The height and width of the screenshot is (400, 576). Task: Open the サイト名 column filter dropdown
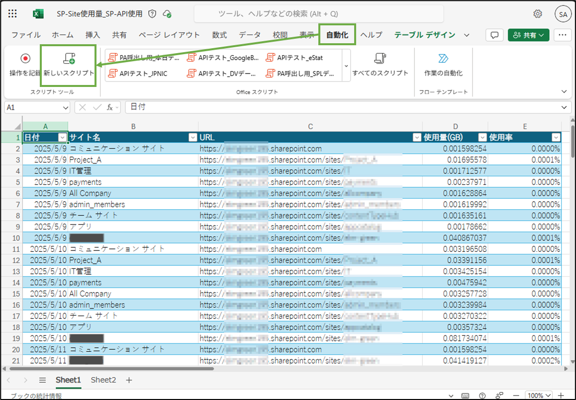click(x=192, y=137)
